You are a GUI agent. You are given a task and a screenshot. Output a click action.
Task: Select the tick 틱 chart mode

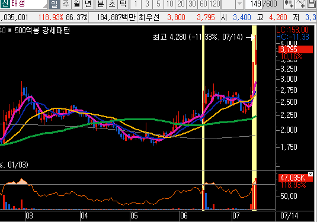tap(123, 4)
